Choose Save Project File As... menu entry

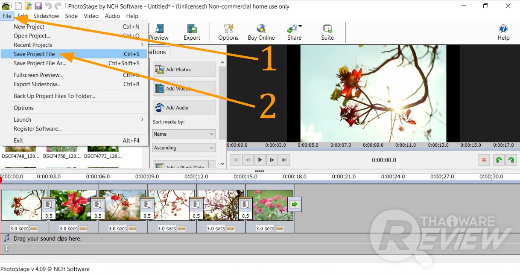point(74,63)
